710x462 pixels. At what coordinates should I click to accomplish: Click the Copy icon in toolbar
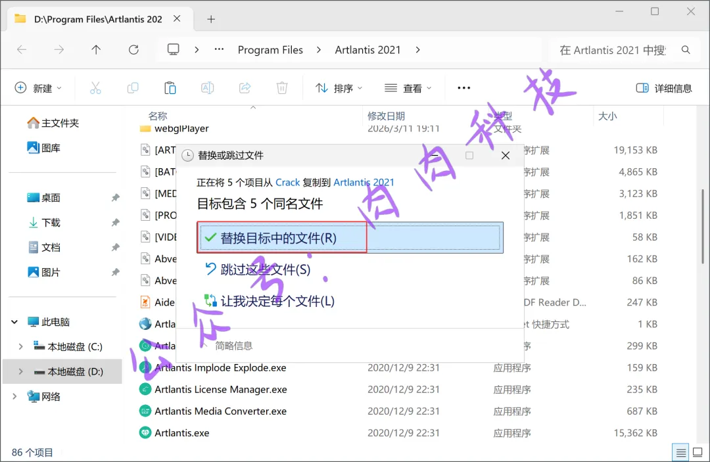[133, 88]
